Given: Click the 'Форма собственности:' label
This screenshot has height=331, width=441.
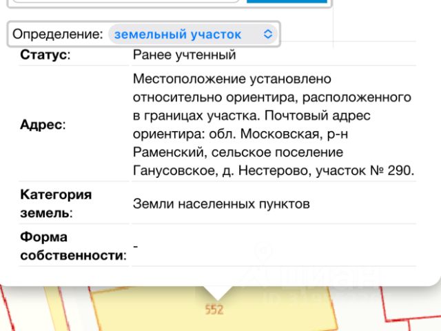Looking at the screenshot, I should [74, 246].
